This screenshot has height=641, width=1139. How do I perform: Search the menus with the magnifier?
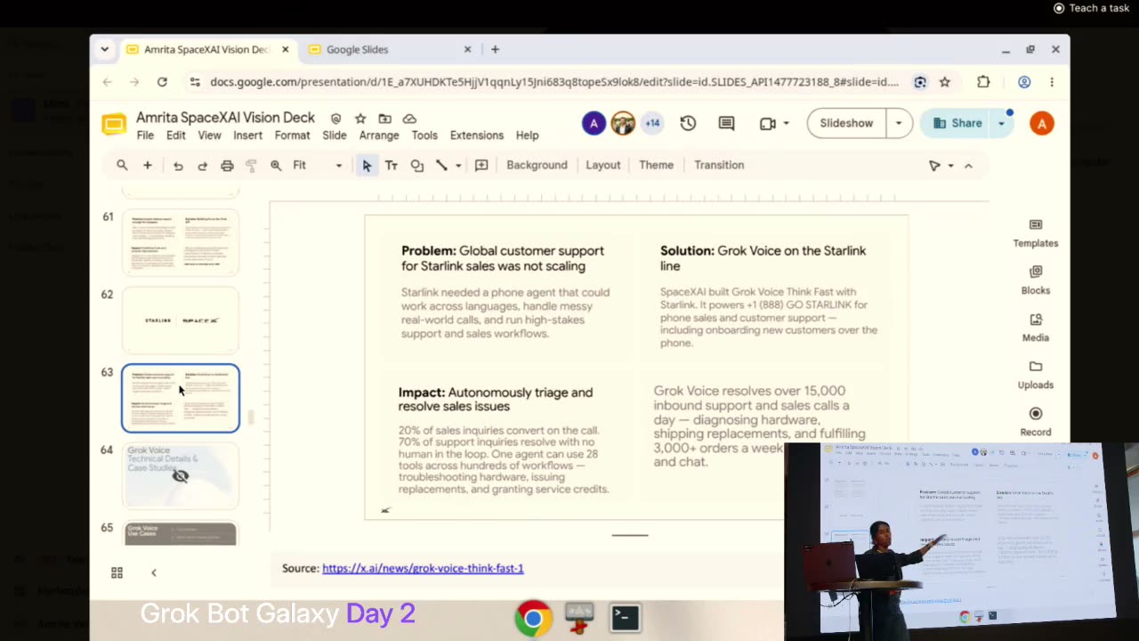coord(122,166)
